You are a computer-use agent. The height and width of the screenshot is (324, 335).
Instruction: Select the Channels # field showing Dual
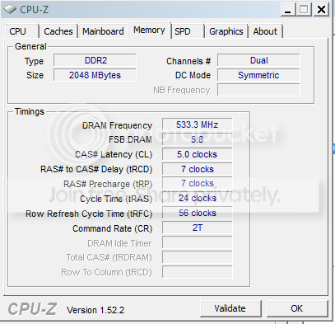[258, 60]
